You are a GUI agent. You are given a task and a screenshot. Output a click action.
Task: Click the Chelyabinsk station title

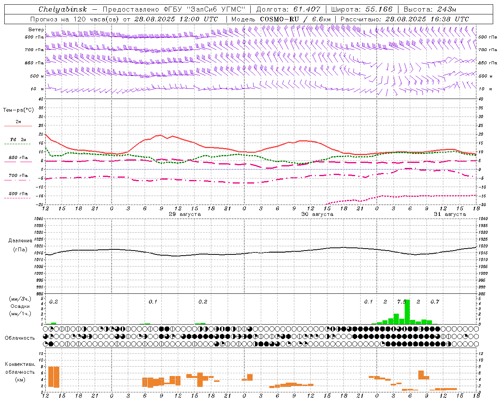pos(63,9)
